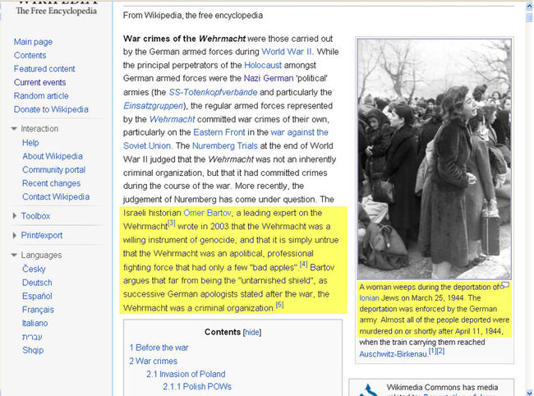Jump to section 2 War crimes
The image size is (534, 396).
[x=154, y=361]
